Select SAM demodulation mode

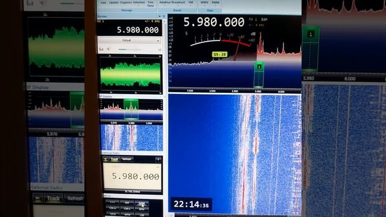click(142, 203)
